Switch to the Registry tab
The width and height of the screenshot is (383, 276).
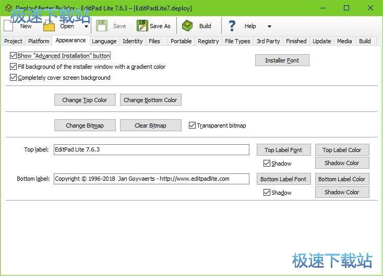pyautogui.click(x=208, y=41)
